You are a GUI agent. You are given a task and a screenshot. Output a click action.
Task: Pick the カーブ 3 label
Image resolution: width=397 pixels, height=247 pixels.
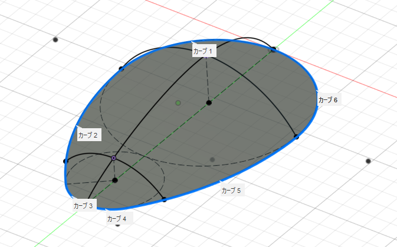[83, 205]
